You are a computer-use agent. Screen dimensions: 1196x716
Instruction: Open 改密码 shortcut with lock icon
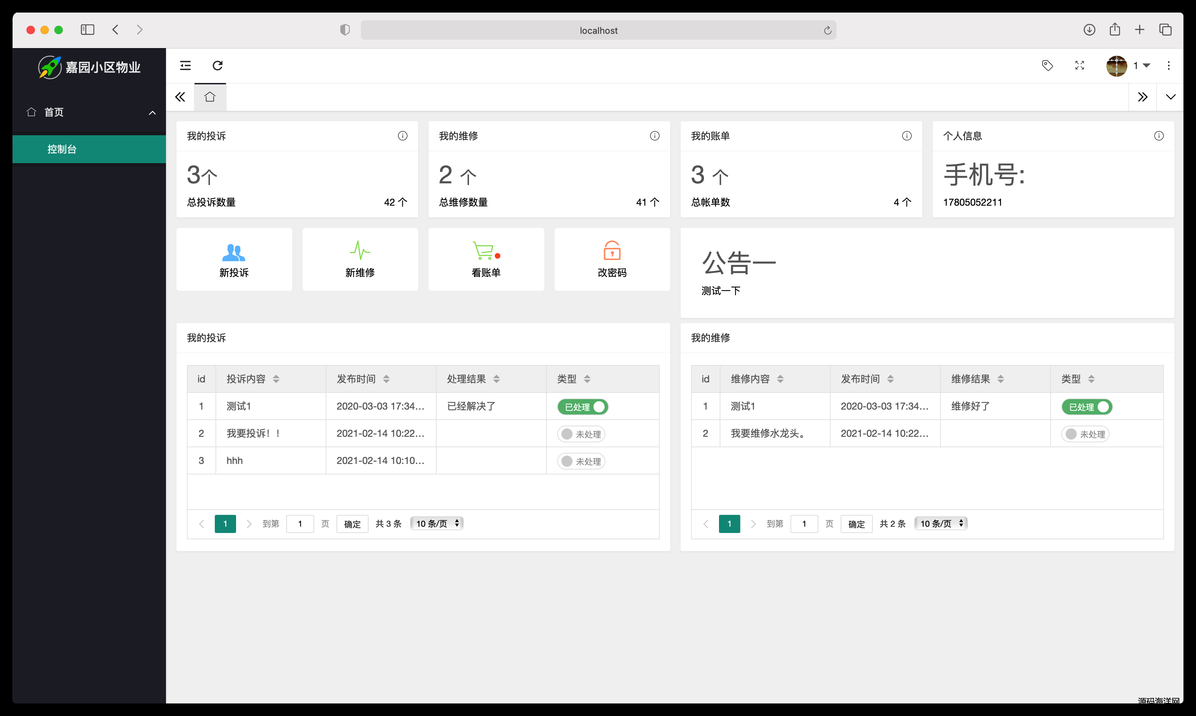(x=612, y=260)
